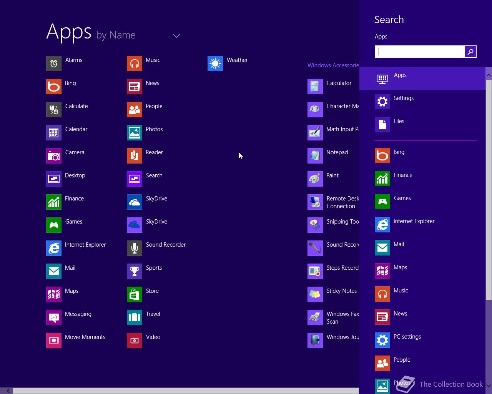
Task: Open the Calendar app icon
Action: [x=54, y=133]
